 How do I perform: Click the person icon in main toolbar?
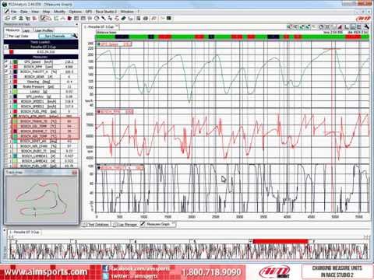pos(21,19)
